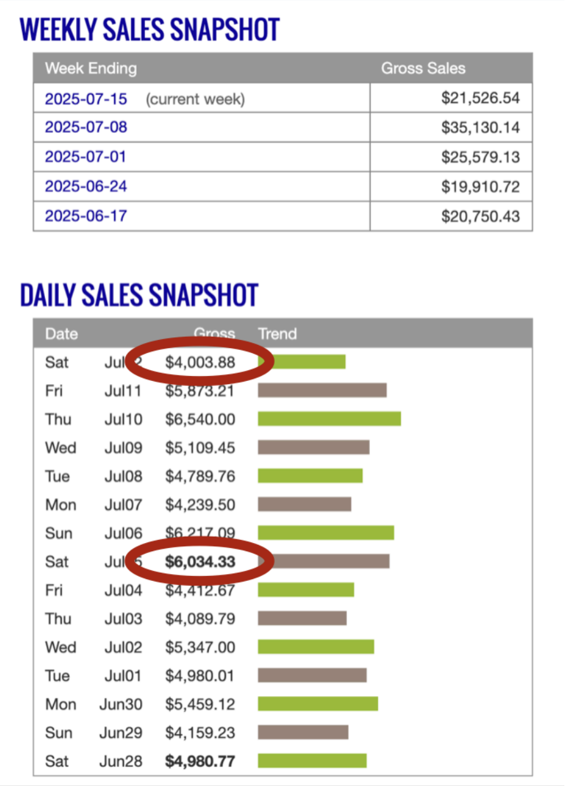Click the Weekly Sales Snapshot heading
This screenshot has width=565, height=786.
coord(149,30)
